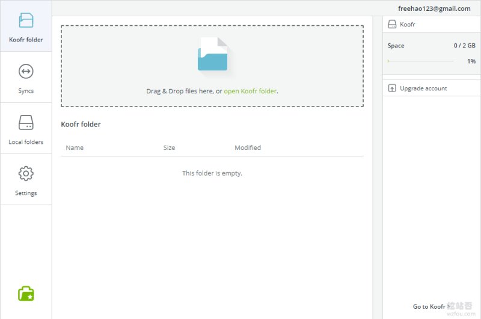The image size is (481, 319).
Task: Open the Settings section
Action: 26,179
